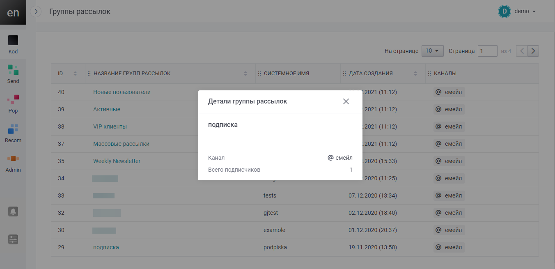Click the емейл channel badge in row 30
The height and width of the screenshot is (269, 555).
click(449, 230)
